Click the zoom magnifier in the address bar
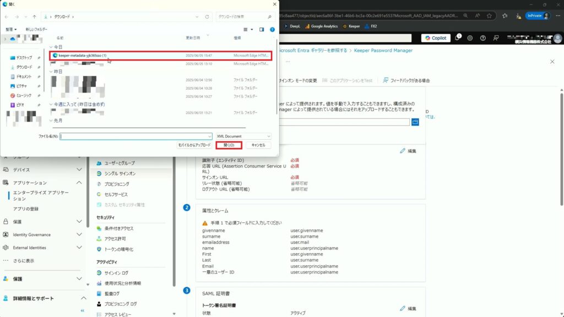The width and height of the screenshot is (564, 317). click(465, 16)
